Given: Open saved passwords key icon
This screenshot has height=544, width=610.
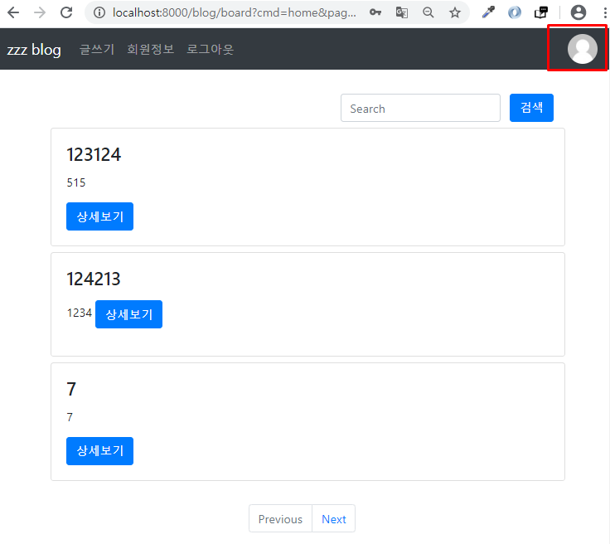Looking at the screenshot, I should tap(375, 12).
